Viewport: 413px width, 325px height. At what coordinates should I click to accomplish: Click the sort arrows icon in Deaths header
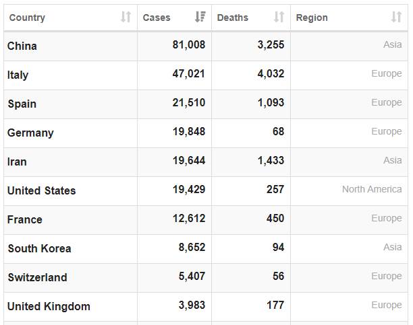279,17
